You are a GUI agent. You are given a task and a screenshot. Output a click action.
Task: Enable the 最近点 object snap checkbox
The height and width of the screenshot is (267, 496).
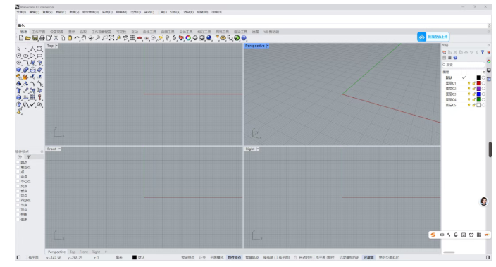coord(18,168)
